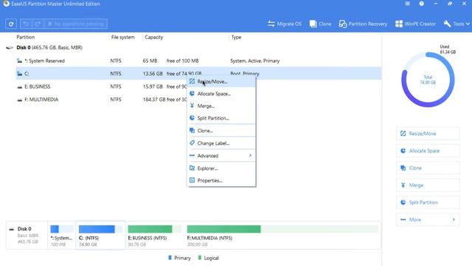The width and height of the screenshot is (472, 266).
Task: Click the E: BUSINESS drive icon
Action: (x=20, y=87)
